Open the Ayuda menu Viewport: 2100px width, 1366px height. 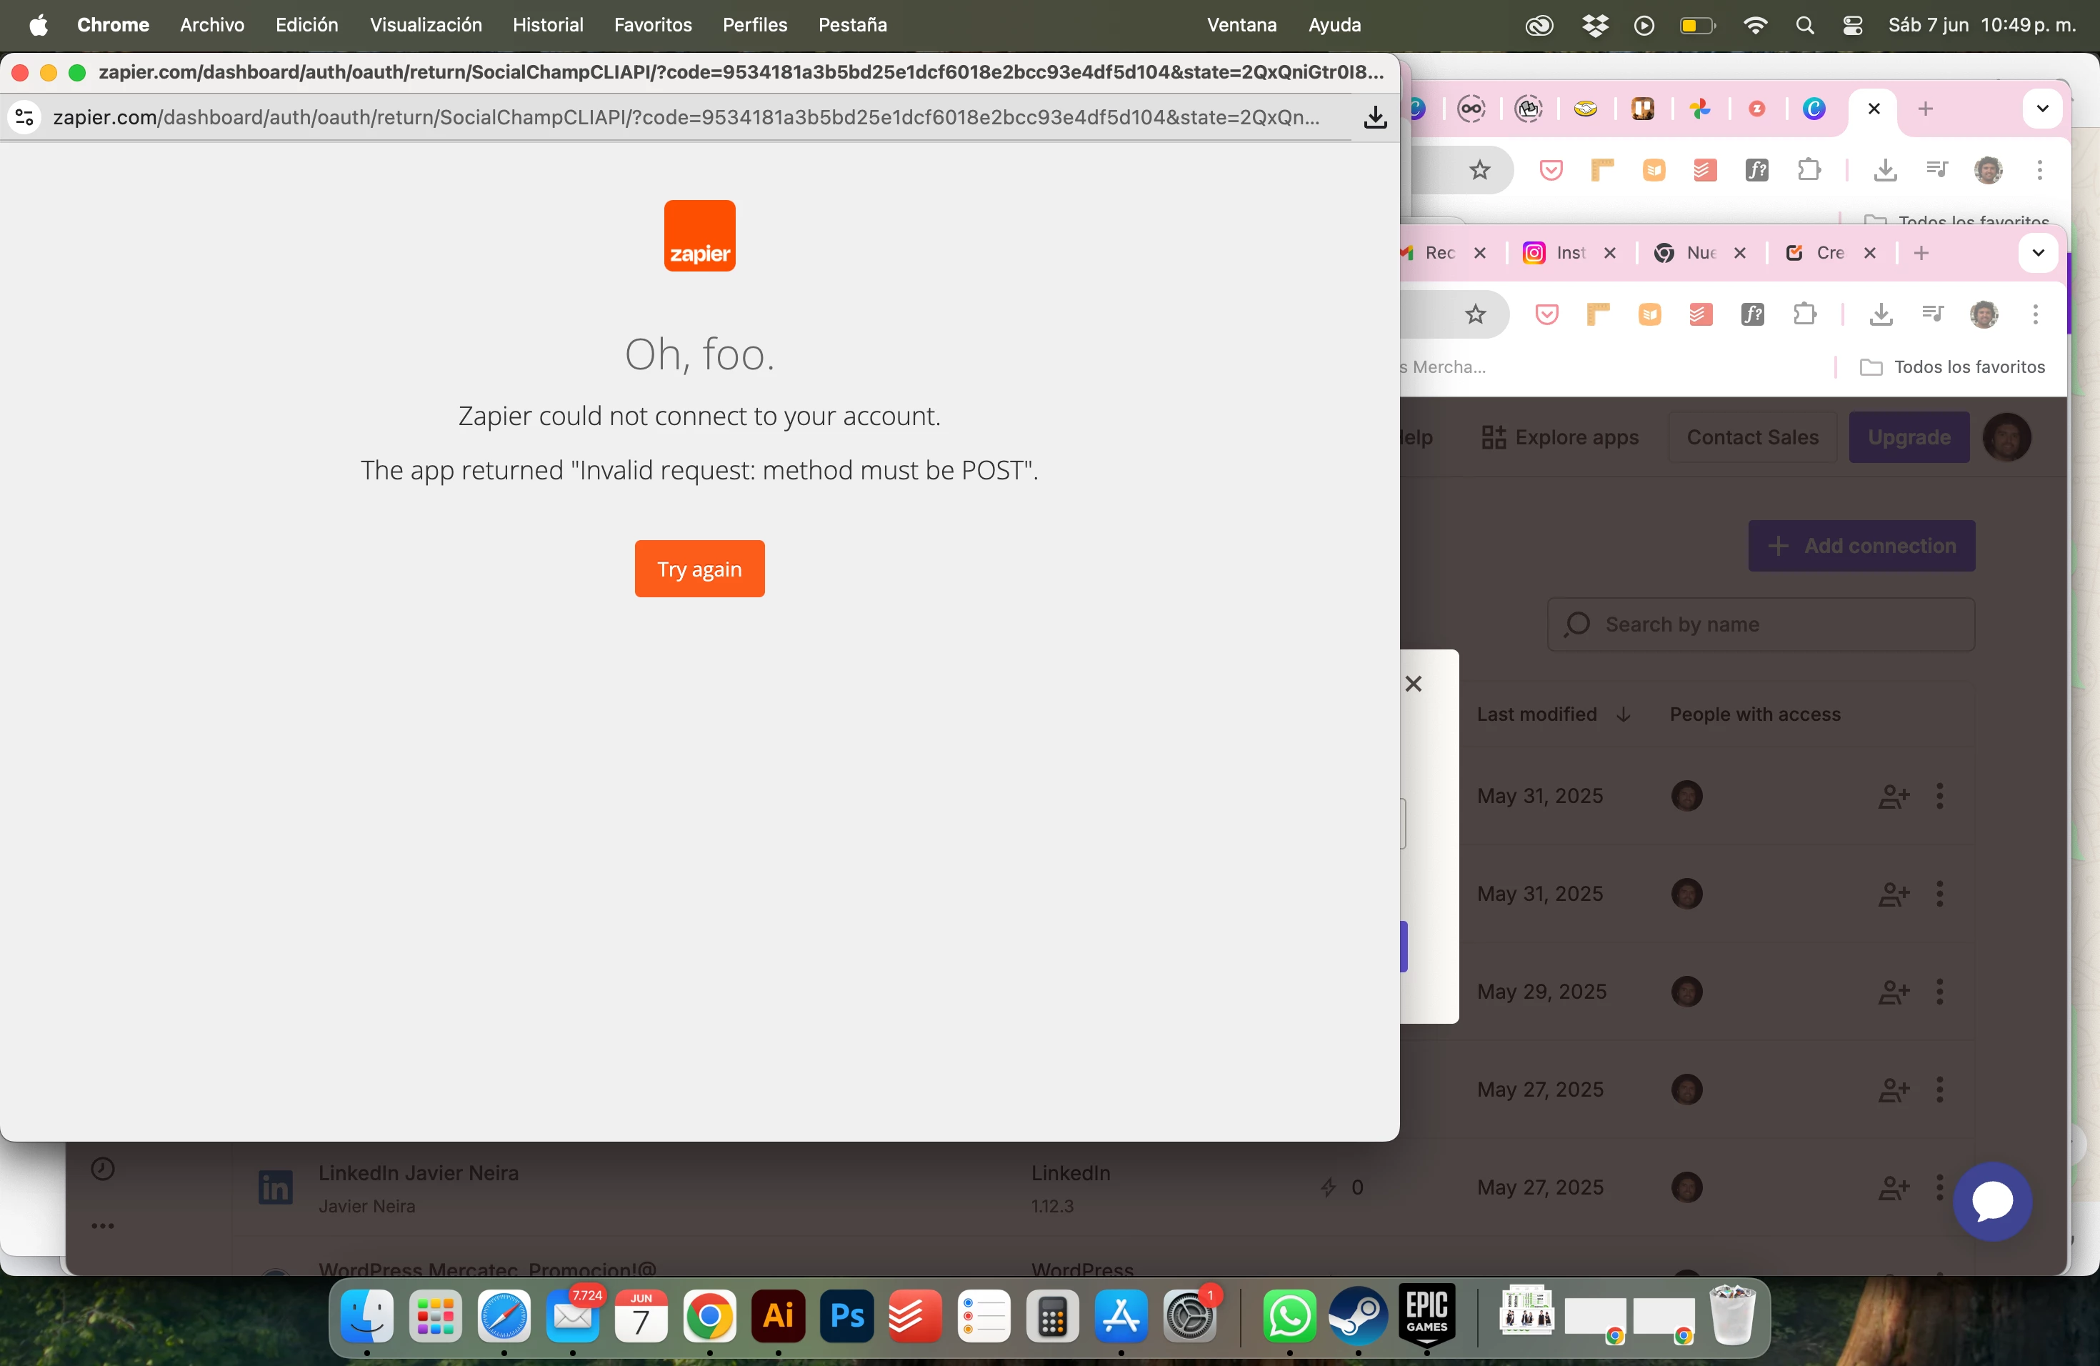[x=1334, y=25]
